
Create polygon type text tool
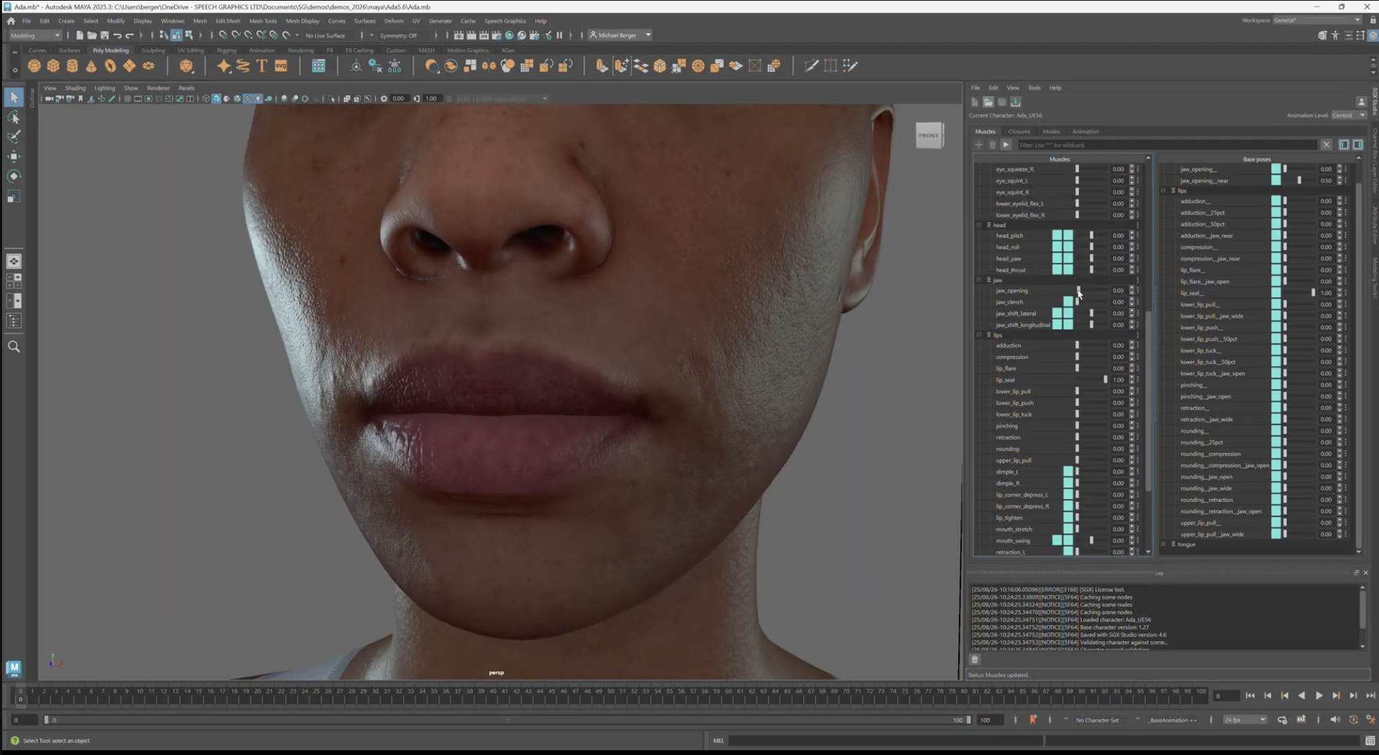pyautogui.click(x=262, y=66)
